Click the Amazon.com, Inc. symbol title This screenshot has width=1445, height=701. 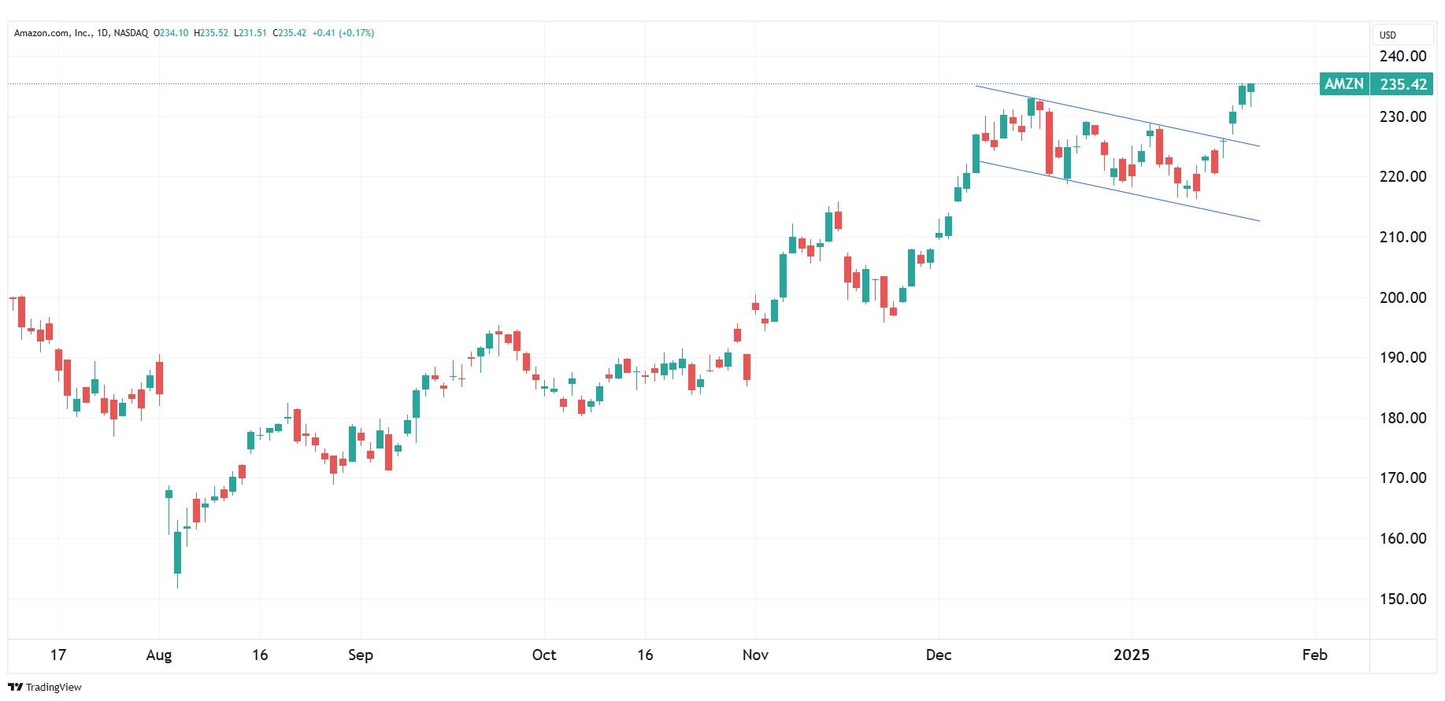point(52,33)
